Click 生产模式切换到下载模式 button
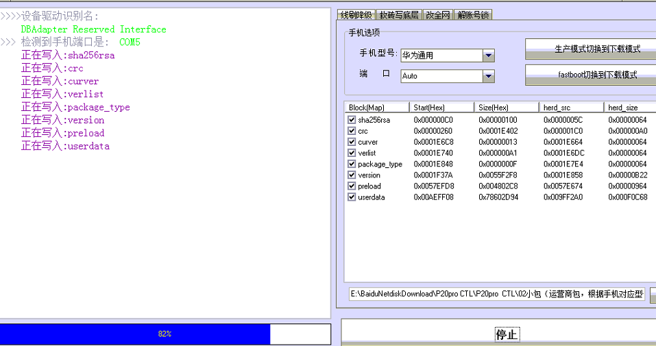Image resolution: width=656 pixels, height=346 pixels. 590,49
